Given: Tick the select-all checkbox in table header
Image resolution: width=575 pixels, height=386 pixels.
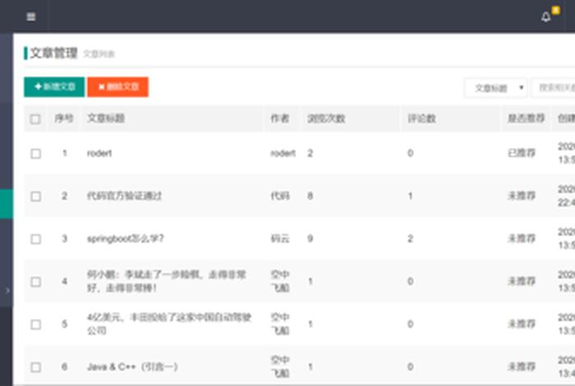Looking at the screenshot, I should 35,119.
